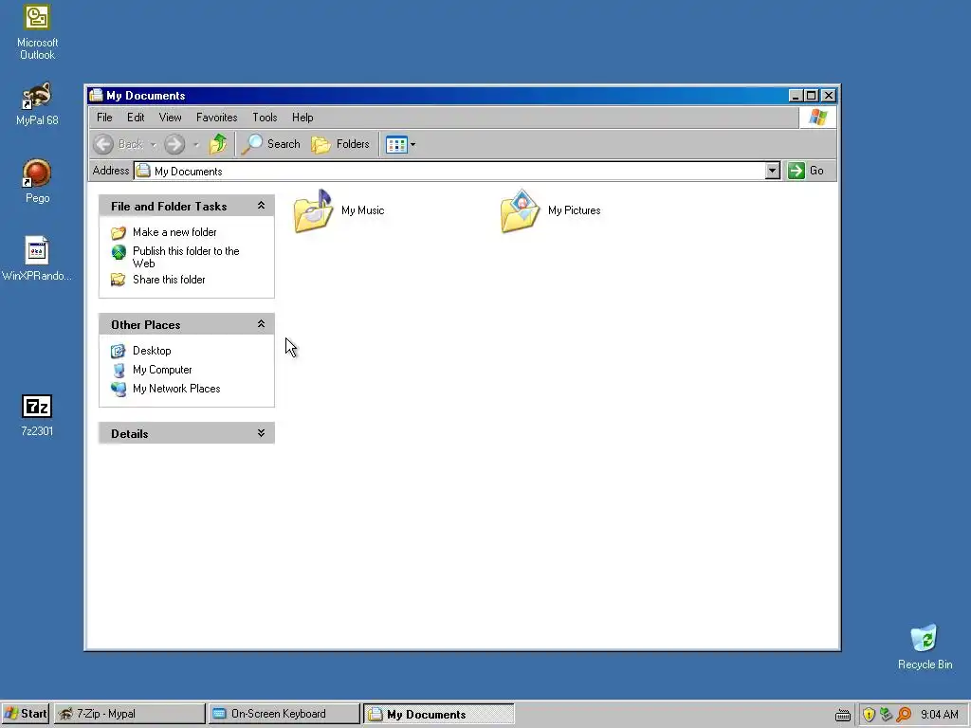The height and width of the screenshot is (728, 971).
Task: Expand the Address bar dropdown
Action: [772, 171]
